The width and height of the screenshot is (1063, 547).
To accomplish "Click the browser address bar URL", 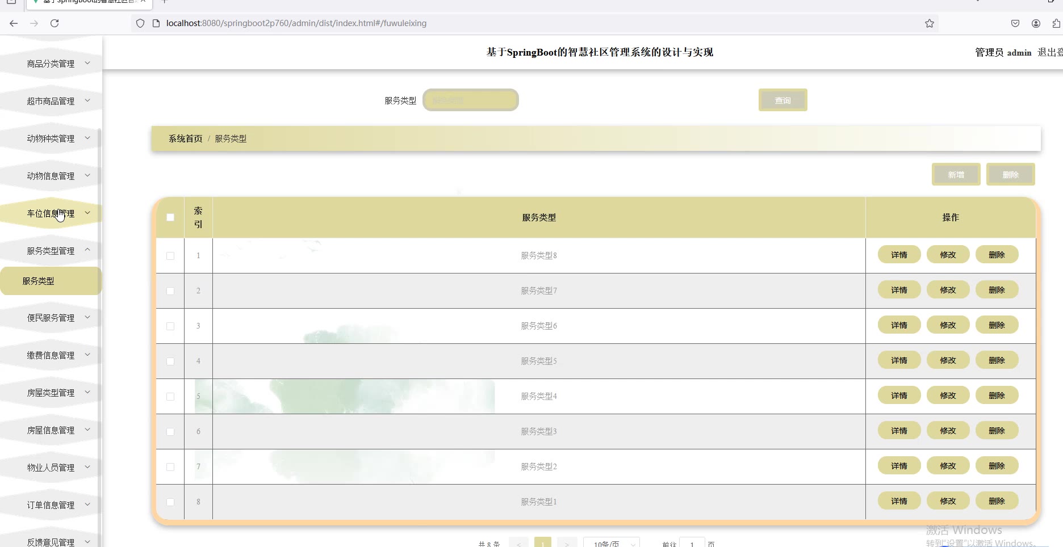I will tap(296, 23).
